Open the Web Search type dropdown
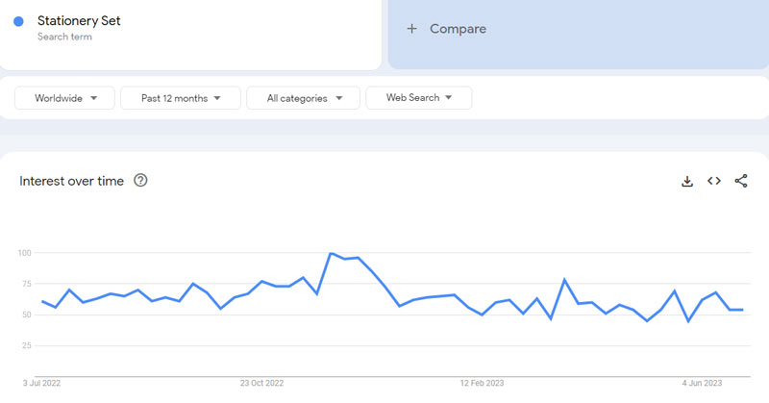769x403 pixels. click(x=418, y=98)
